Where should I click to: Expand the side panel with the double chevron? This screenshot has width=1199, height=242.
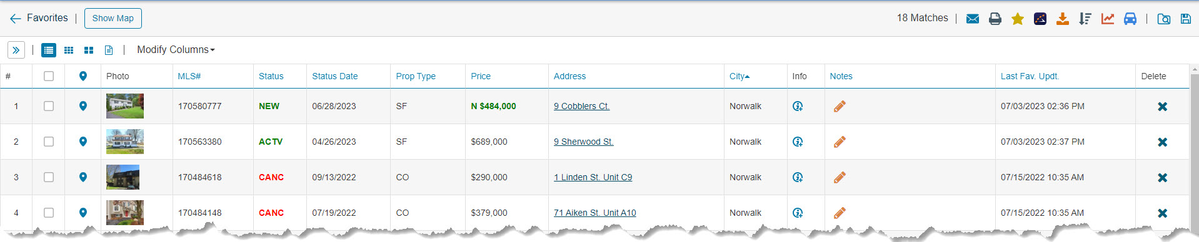16,50
